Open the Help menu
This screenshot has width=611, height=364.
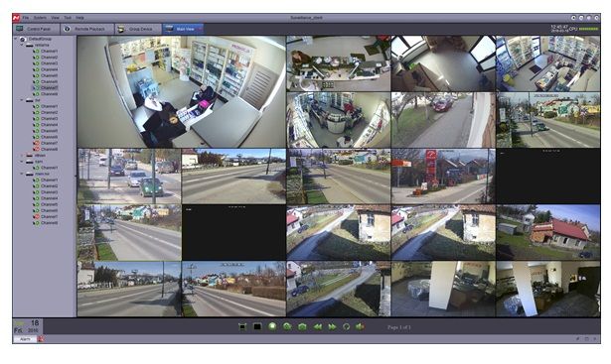(79, 18)
